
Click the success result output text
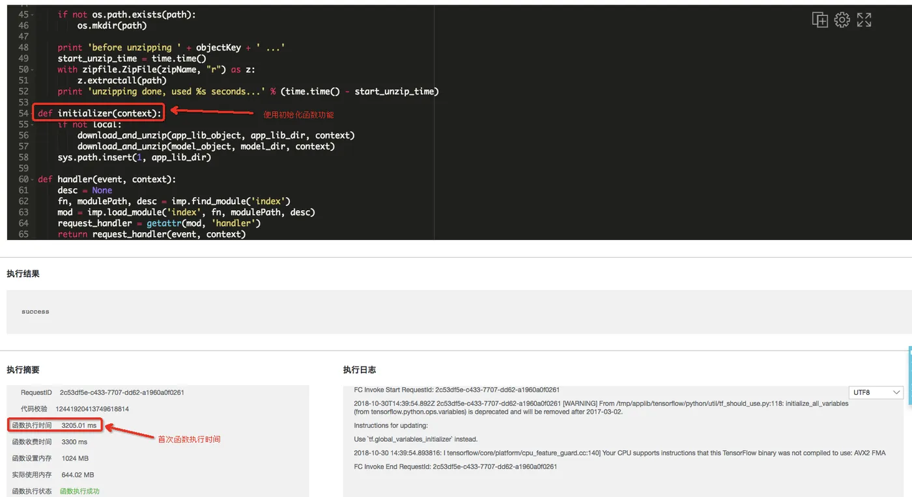point(35,312)
